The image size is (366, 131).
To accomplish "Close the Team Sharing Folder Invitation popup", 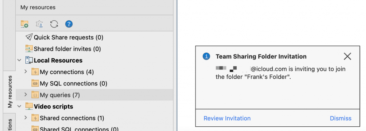I will pos(347,56).
